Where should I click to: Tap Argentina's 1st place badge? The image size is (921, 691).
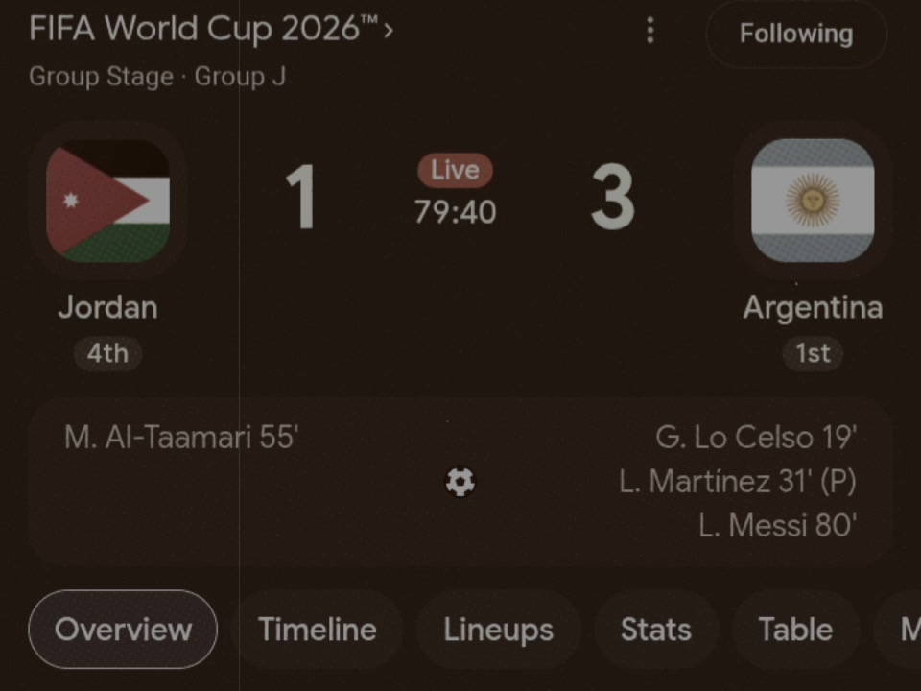click(x=813, y=354)
